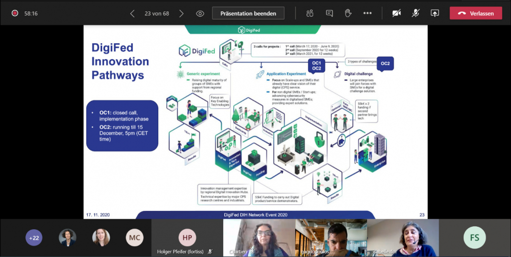511x257 pixels.
Task: Click participant photo avatar with dark hair
Action: tap(67, 238)
